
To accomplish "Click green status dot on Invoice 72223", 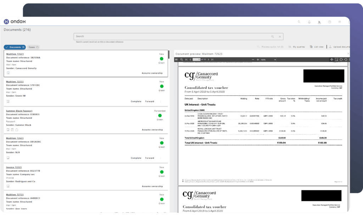I will point(162,172).
